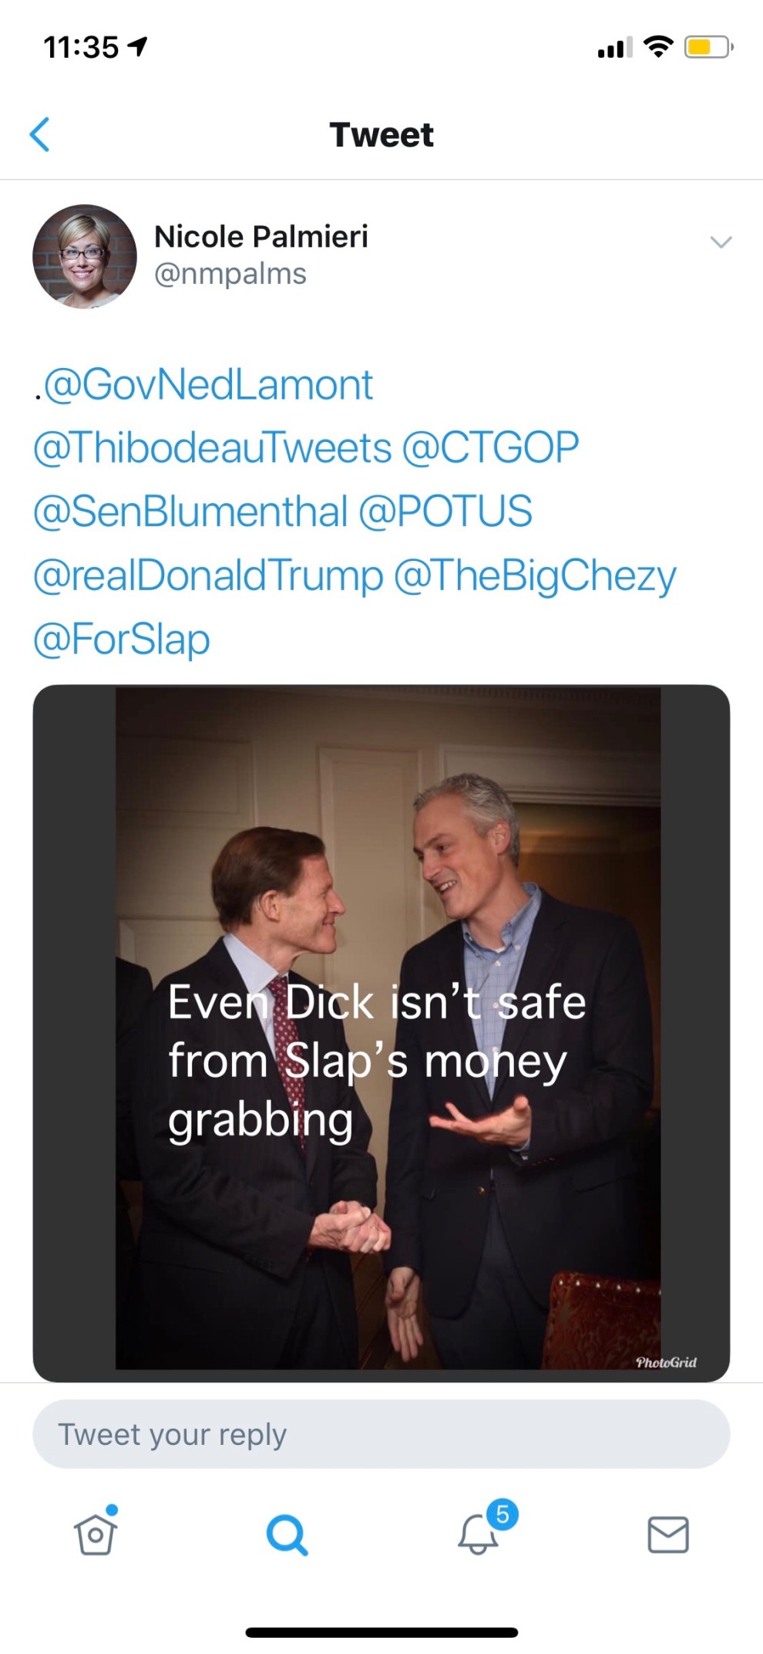
Task: Open the @GovNedLamont mention
Action: [x=208, y=385]
